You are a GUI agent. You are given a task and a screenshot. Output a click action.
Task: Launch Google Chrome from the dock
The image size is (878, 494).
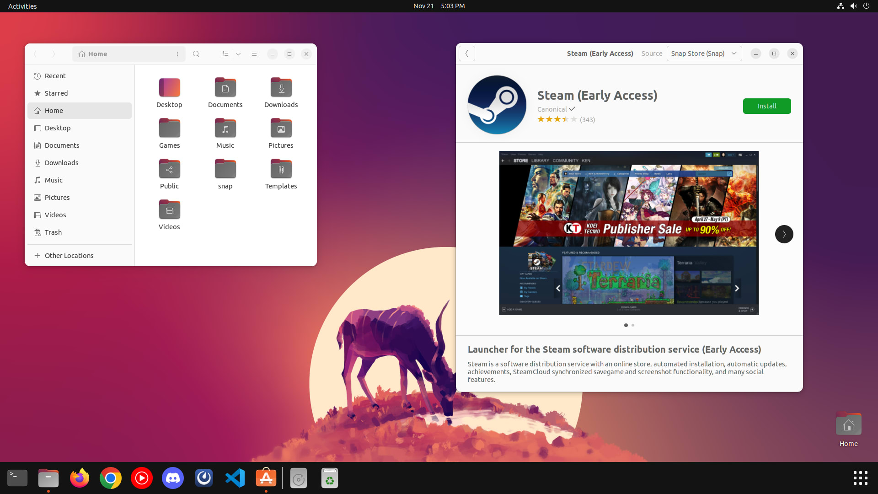point(111,478)
